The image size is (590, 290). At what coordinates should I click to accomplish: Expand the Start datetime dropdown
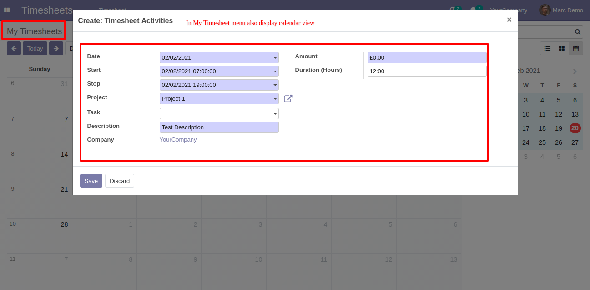point(275,71)
